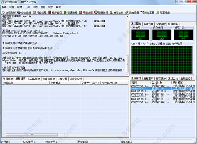Viewport: 197px width, 144px height.
Task: Open the 帮助 menu
Action: (x=58, y=7)
